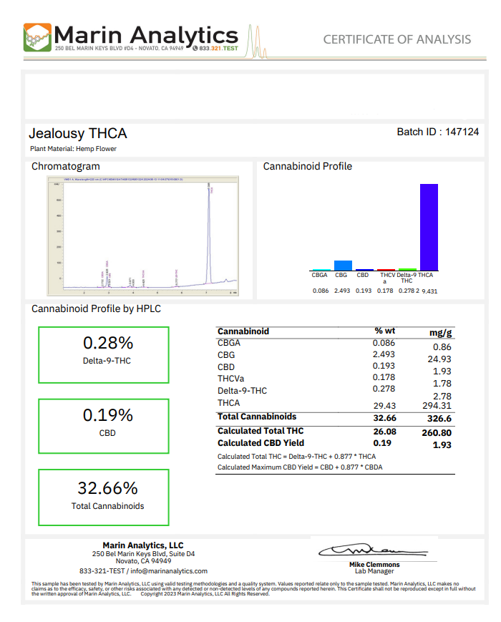Click the THCA axis label under the chart

425,275
